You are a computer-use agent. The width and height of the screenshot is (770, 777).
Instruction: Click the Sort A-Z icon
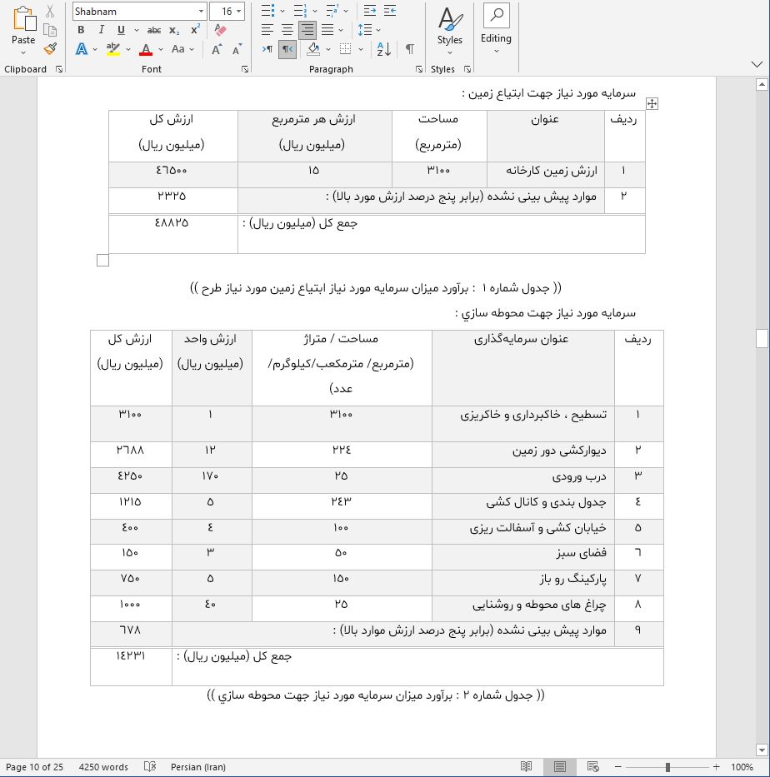pyautogui.click(x=384, y=49)
